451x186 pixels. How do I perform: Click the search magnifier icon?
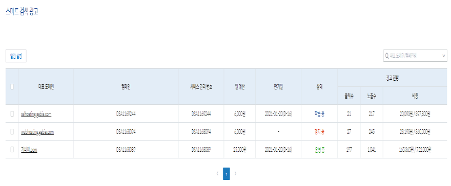(x=387, y=56)
